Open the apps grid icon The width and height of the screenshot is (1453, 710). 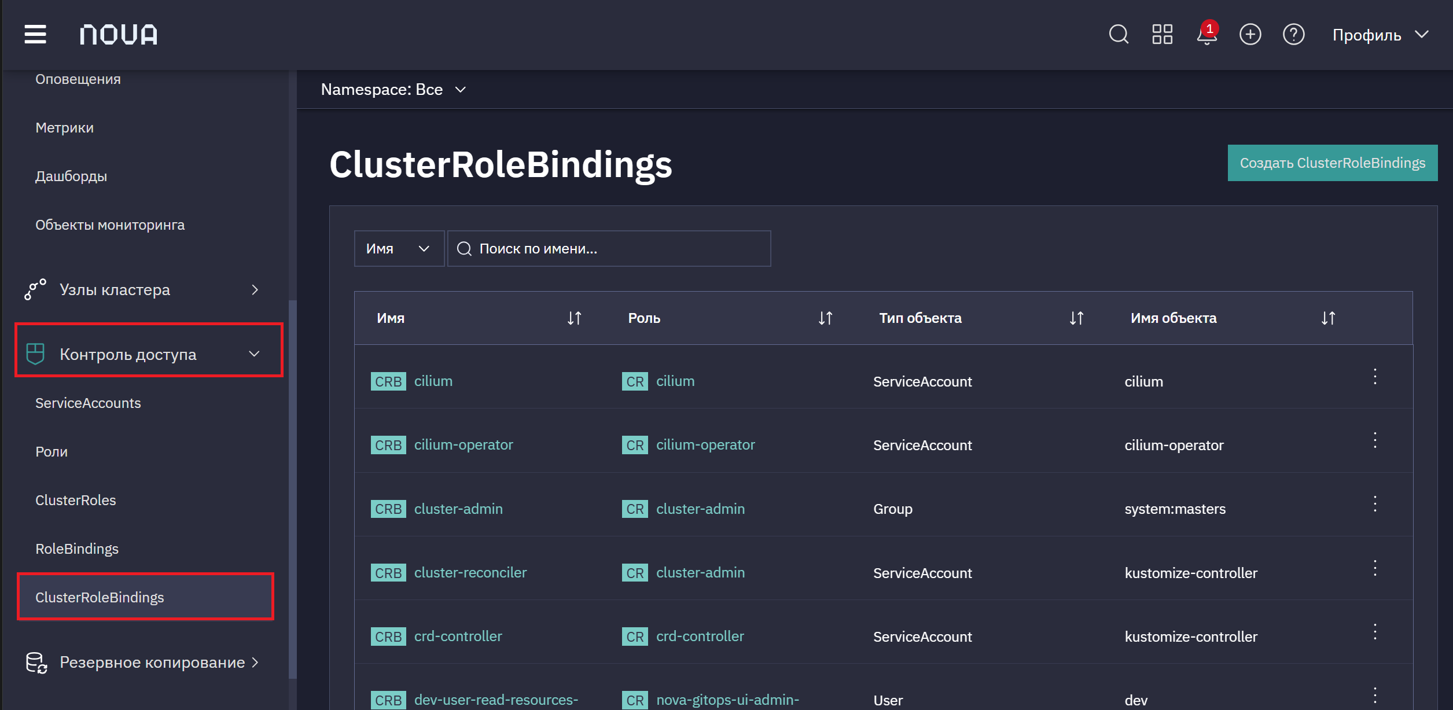(x=1162, y=34)
